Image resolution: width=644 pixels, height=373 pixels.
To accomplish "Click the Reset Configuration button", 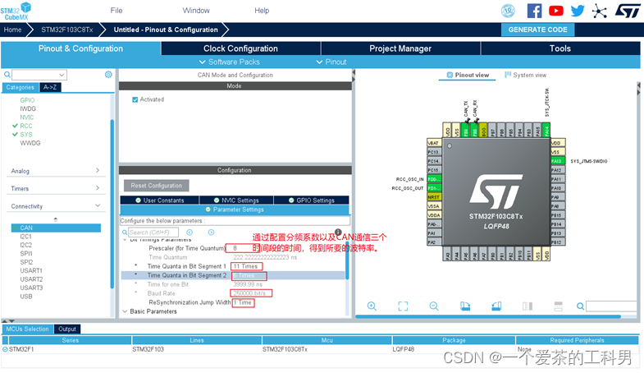I will (157, 186).
